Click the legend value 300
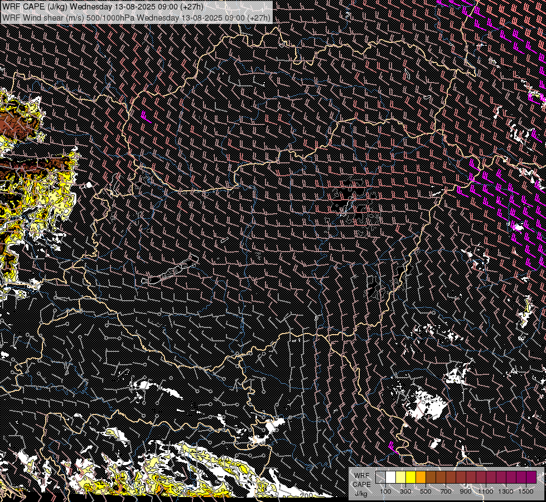 (x=405, y=491)
